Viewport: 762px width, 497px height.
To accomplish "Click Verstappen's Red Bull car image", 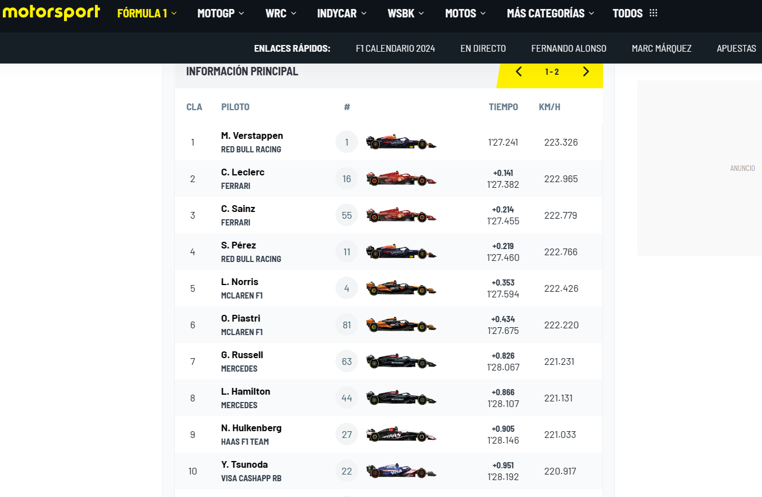I will [x=401, y=142].
